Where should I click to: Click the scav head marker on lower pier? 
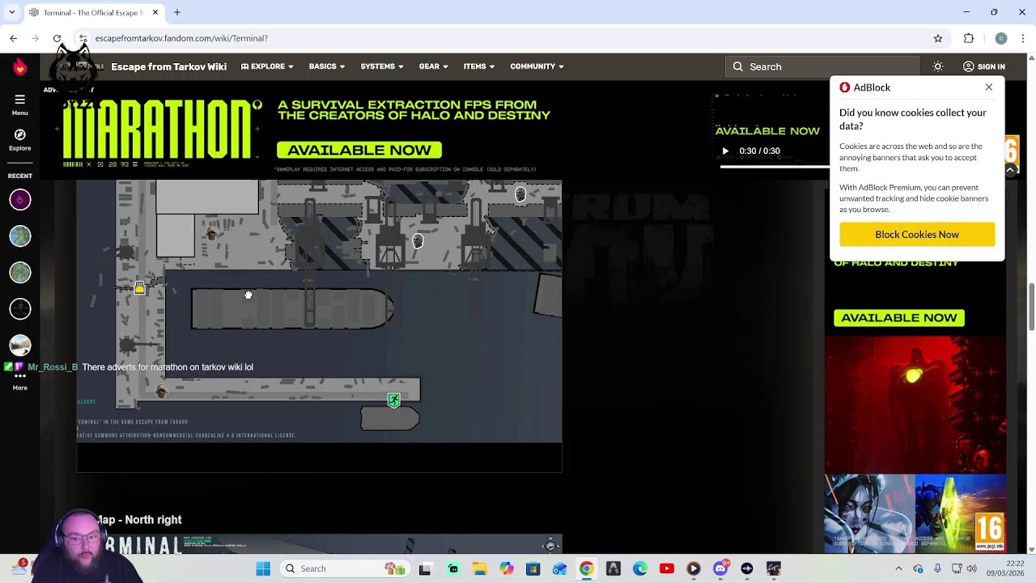click(x=161, y=393)
